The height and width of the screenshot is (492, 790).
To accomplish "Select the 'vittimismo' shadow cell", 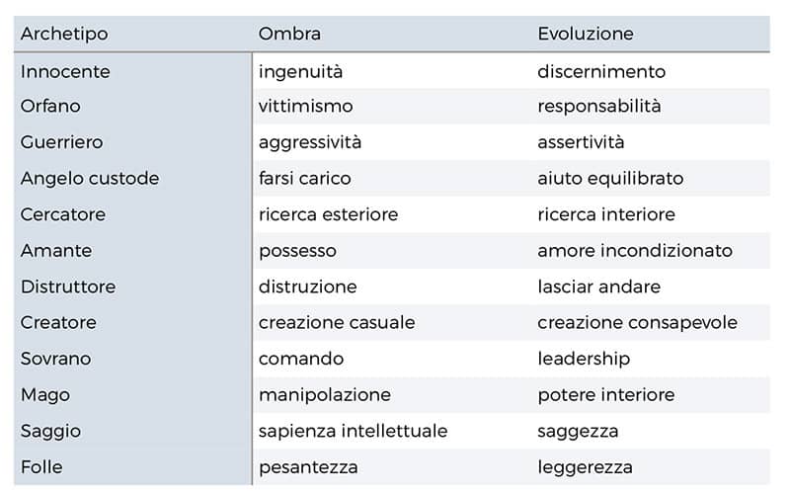I will coord(305,107).
